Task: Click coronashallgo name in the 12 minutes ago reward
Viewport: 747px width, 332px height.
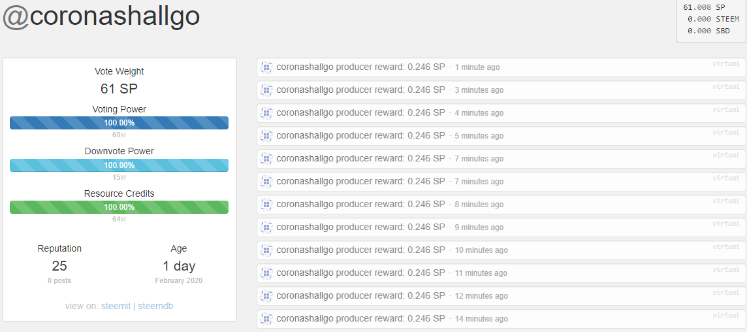Action: (305, 296)
